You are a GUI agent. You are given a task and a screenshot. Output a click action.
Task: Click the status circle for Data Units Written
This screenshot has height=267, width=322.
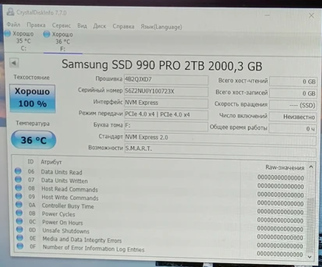pyautogui.click(x=18, y=179)
